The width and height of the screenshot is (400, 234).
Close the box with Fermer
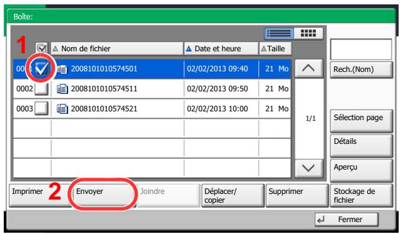[346, 220]
